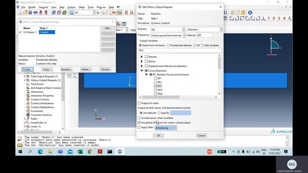The width and height of the screenshot is (308, 173).
Task: Open Microsoft Edge from taskbar
Action: (40, 152)
